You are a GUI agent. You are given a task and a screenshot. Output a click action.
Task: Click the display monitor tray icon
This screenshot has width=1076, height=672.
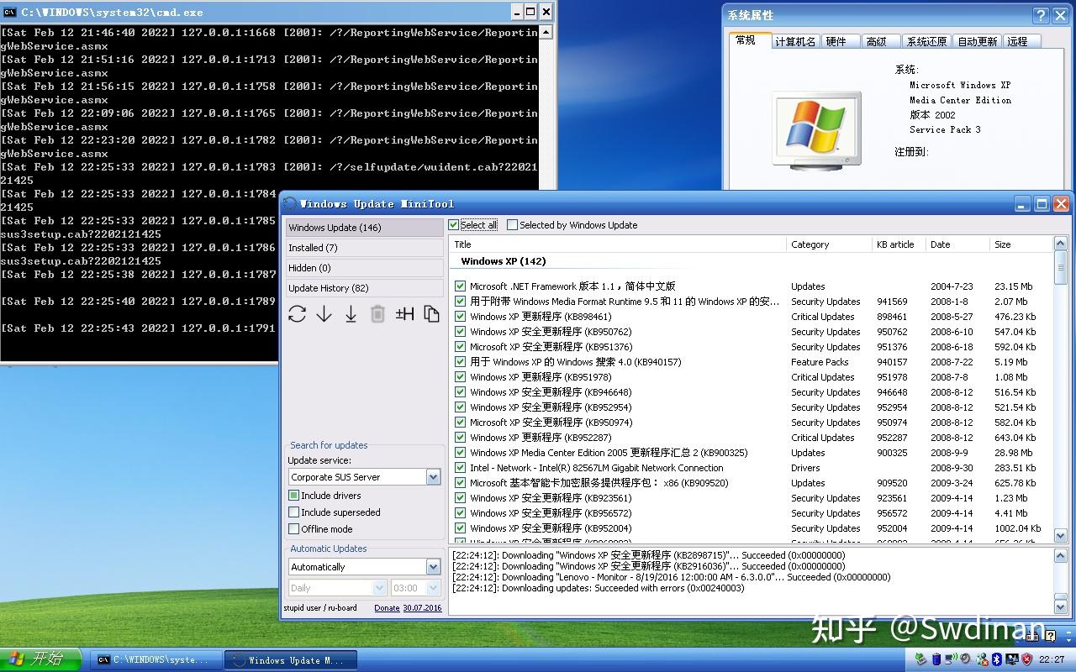coord(1011,659)
